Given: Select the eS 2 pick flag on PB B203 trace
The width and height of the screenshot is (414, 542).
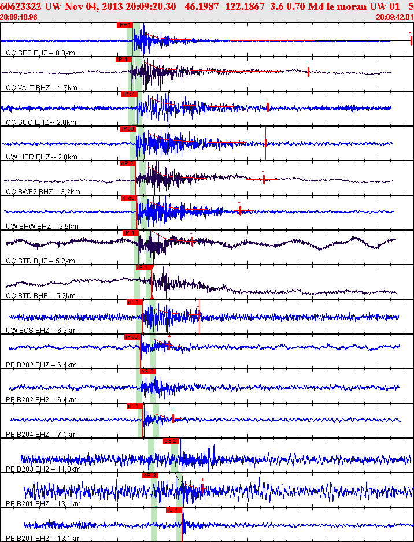Looking at the screenshot, I should pos(171,441).
